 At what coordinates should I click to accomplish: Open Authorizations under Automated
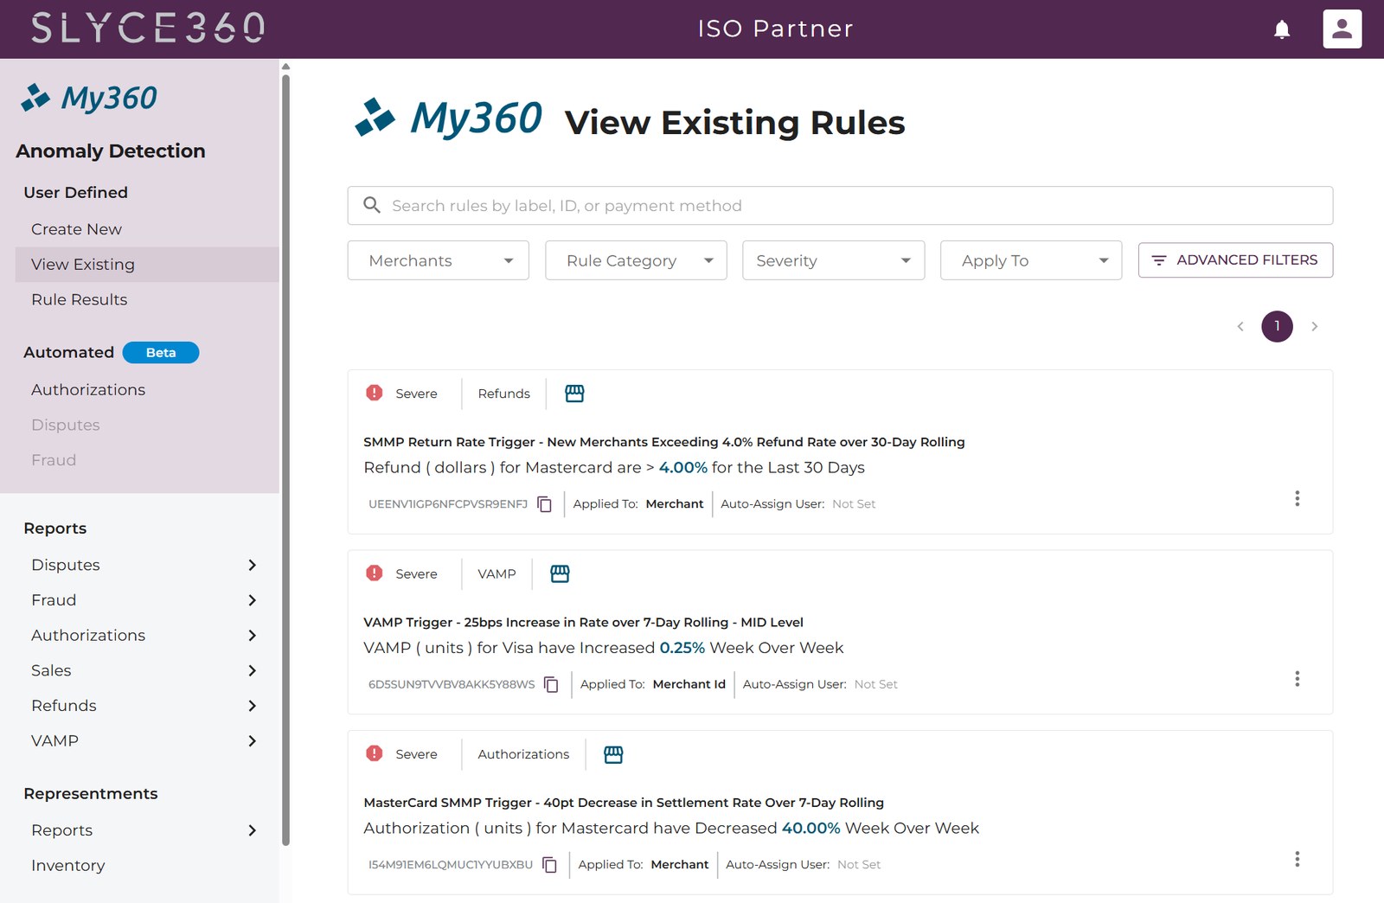(88, 390)
